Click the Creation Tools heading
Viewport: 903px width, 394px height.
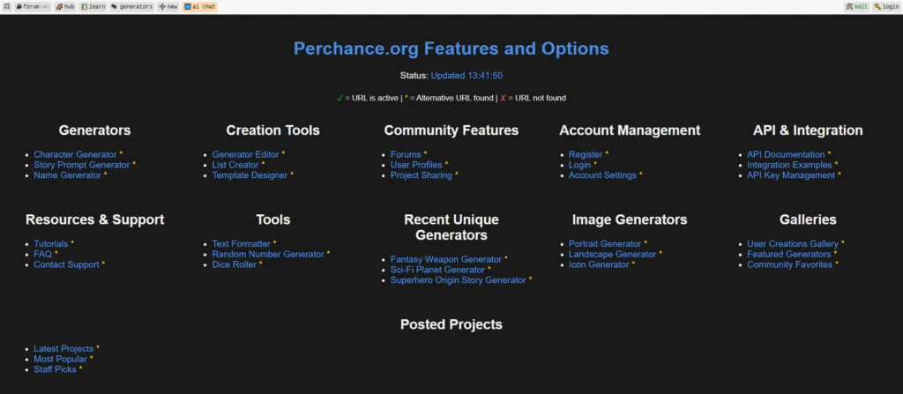point(272,130)
